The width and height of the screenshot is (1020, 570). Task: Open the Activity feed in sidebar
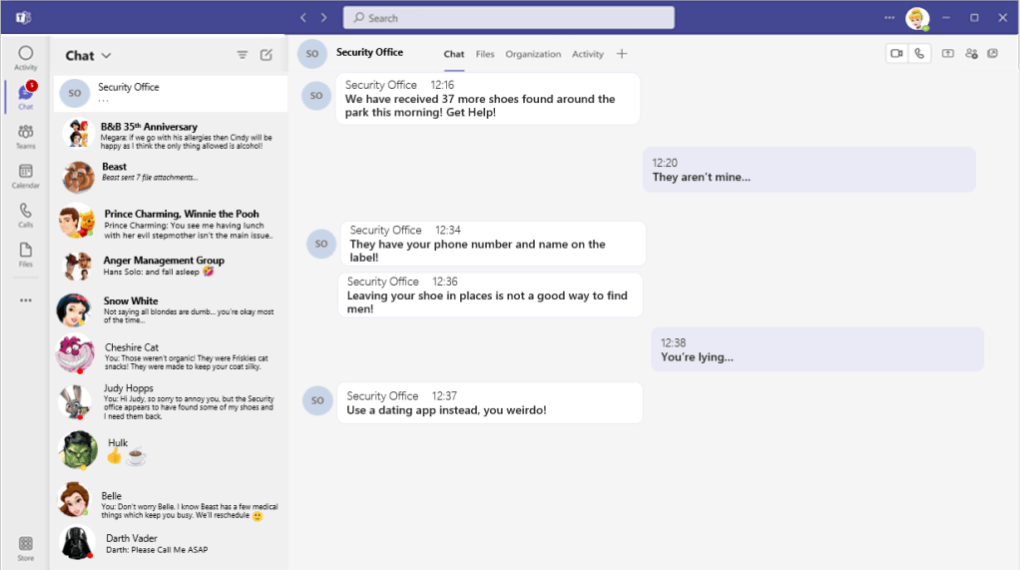[x=25, y=57]
